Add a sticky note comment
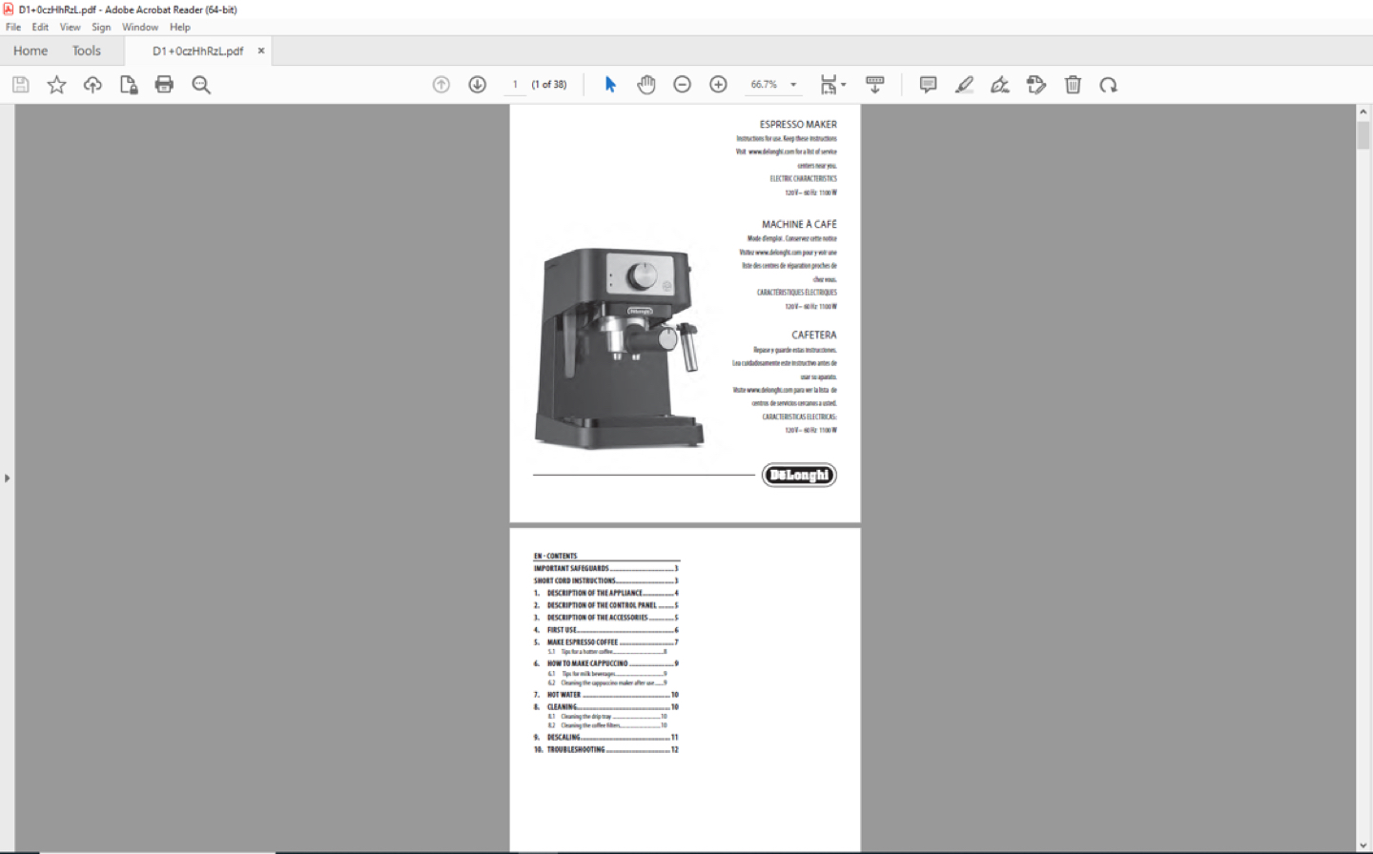1373x854 pixels. [926, 84]
